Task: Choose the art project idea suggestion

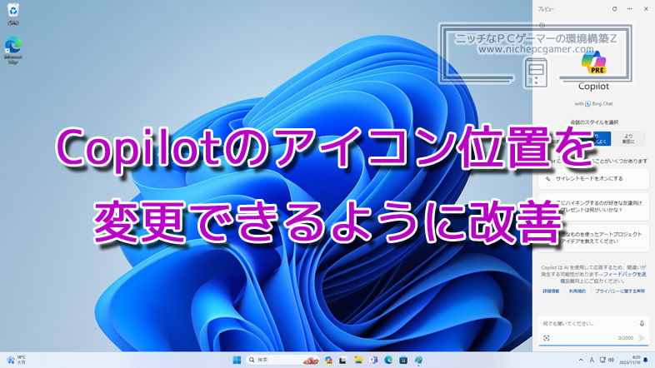Action: click(593, 237)
